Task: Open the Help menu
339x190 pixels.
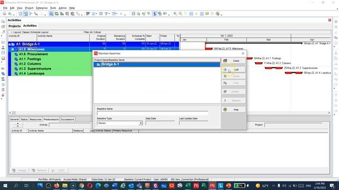Action: point(72,8)
